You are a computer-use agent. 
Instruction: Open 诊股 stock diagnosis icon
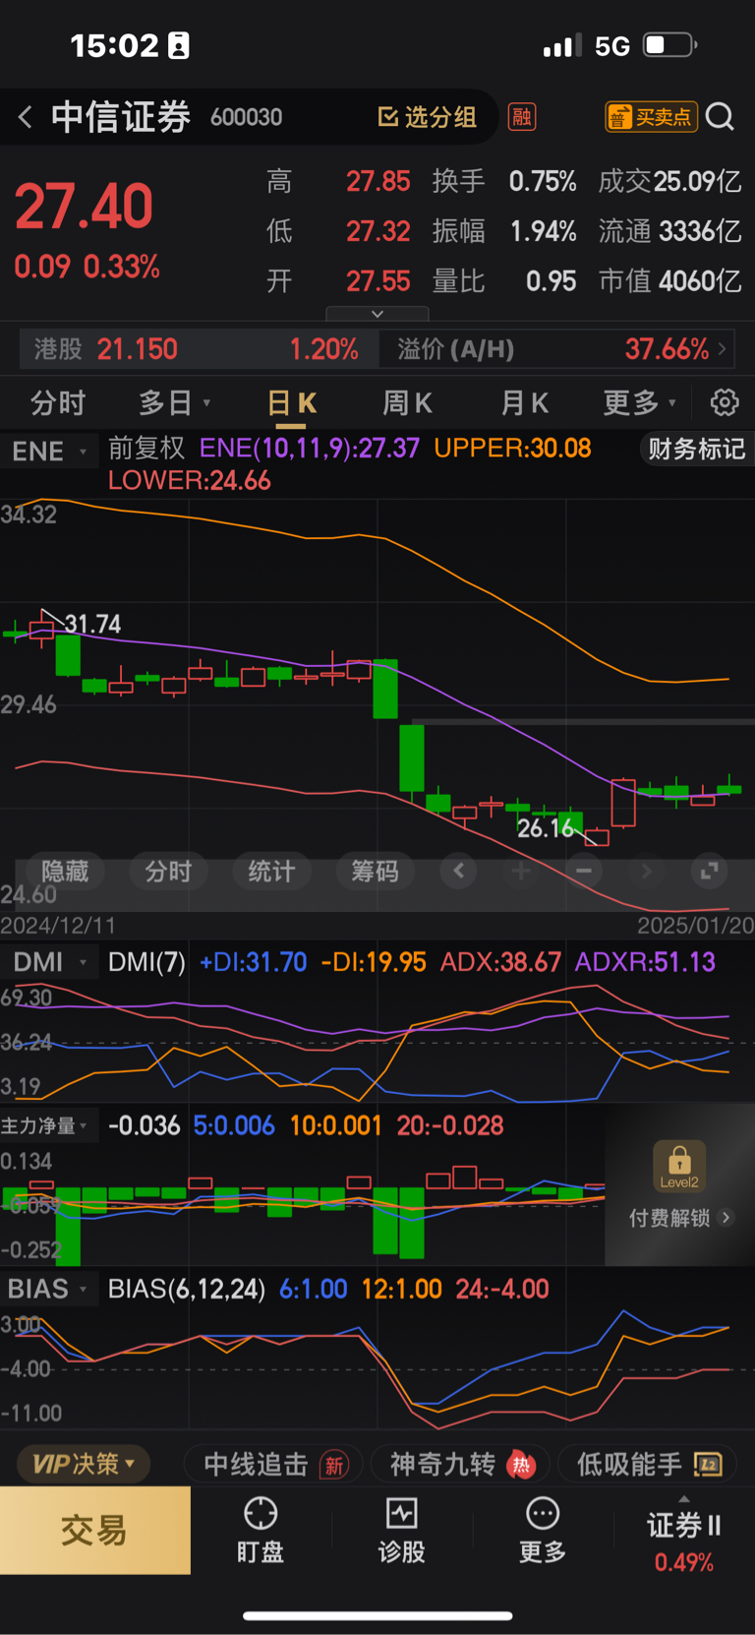pyautogui.click(x=401, y=1531)
